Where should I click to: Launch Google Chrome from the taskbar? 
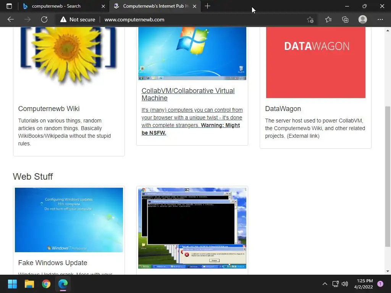(46, 284)
